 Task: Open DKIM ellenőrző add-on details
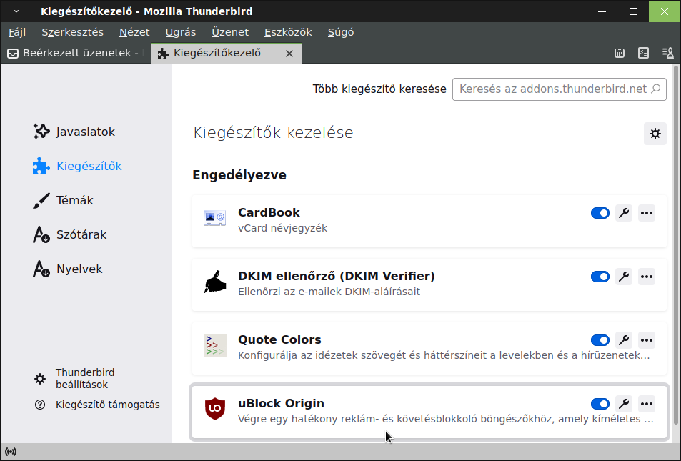click(x=429, y=284)
